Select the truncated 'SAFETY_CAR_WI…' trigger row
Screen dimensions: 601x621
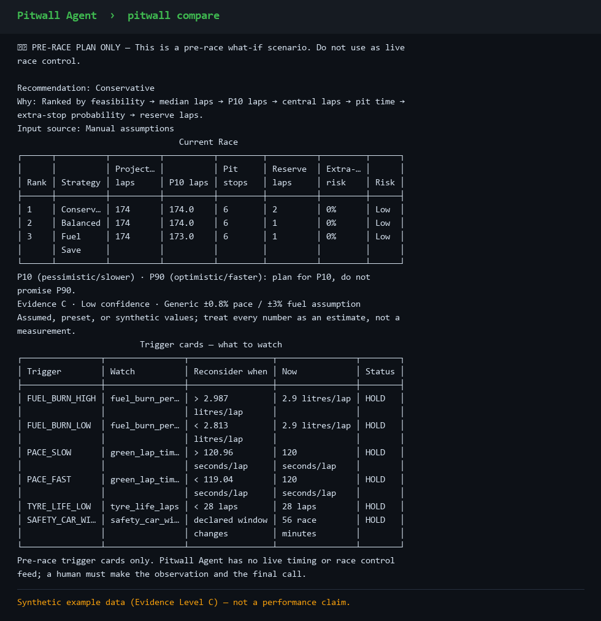click(x=210, y=526)
